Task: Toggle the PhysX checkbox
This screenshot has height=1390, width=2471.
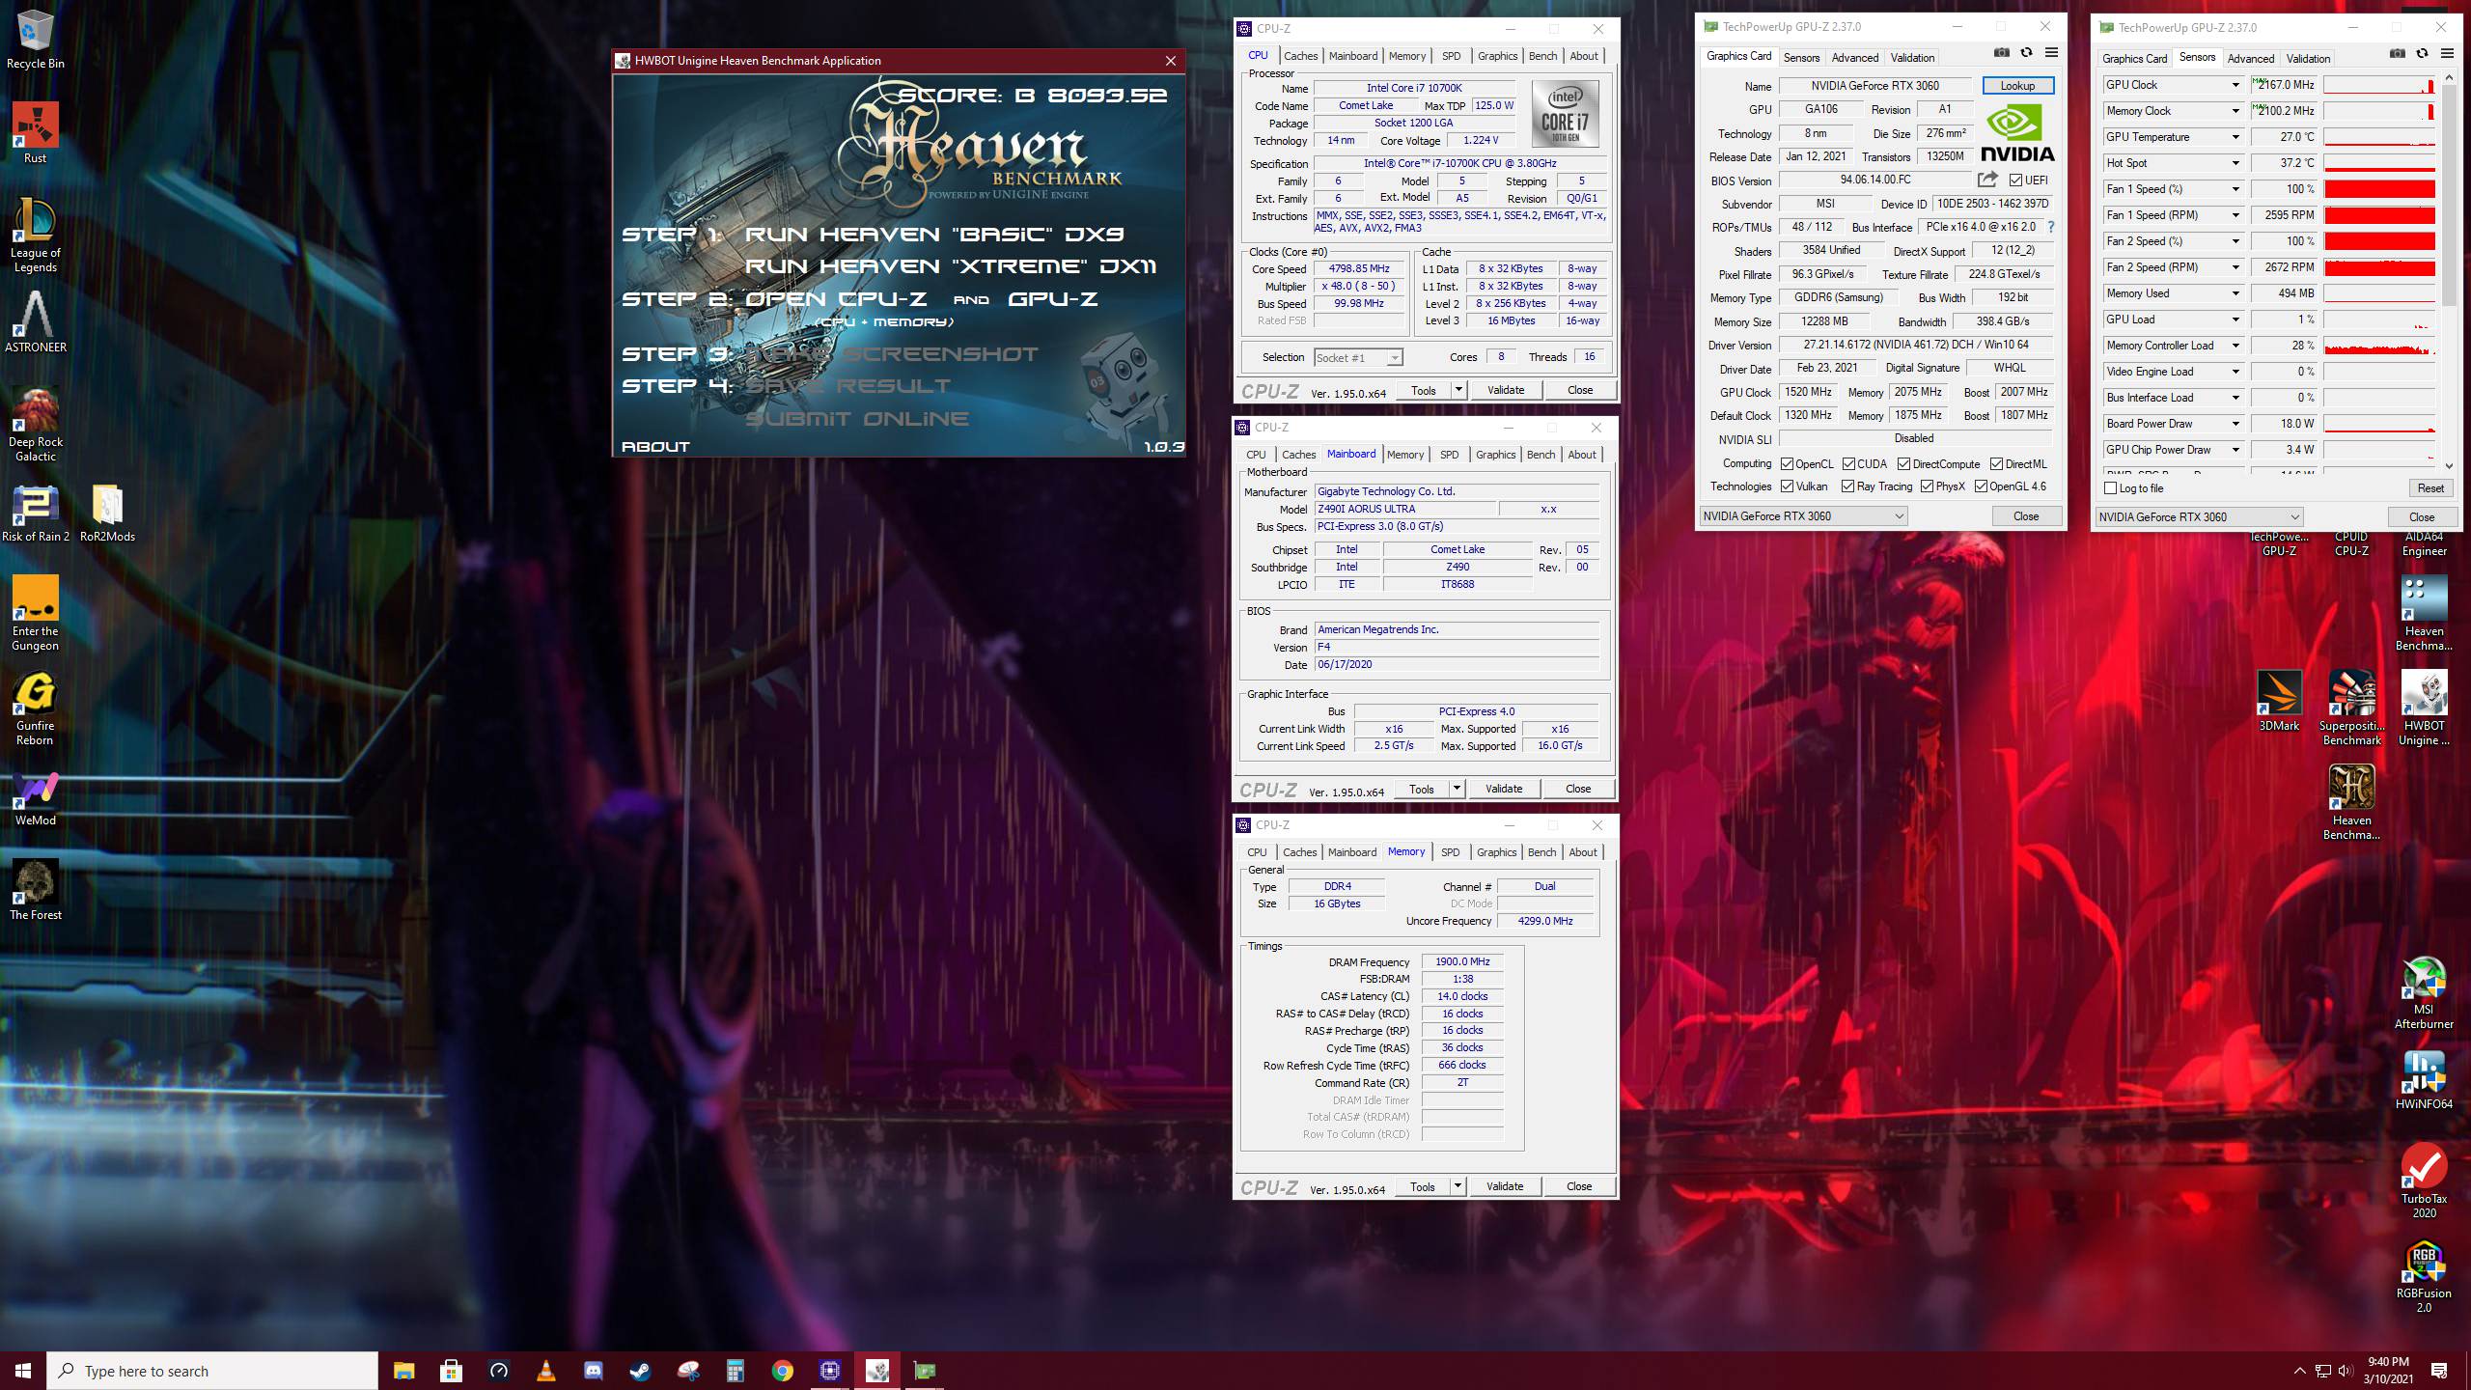Action: pos(1927,486)
